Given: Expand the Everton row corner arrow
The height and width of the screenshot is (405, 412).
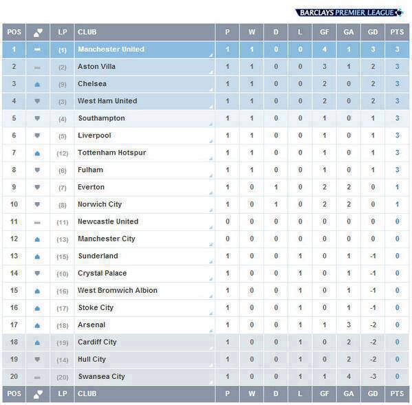Looking at the screenshot, I should coord(211,193).
